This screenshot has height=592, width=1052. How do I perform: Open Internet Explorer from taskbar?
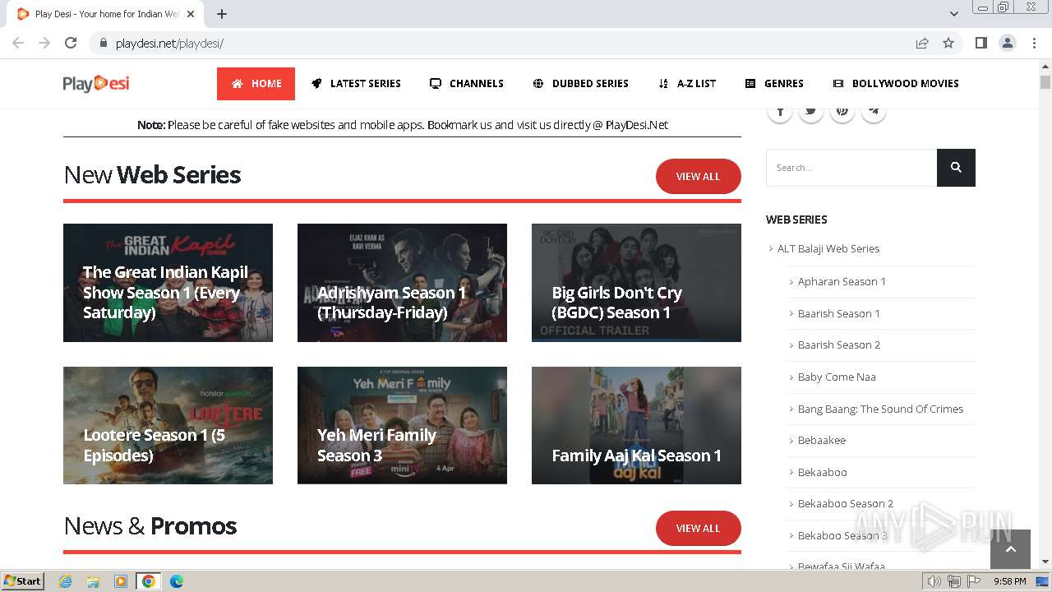click(x=65, y=581)
